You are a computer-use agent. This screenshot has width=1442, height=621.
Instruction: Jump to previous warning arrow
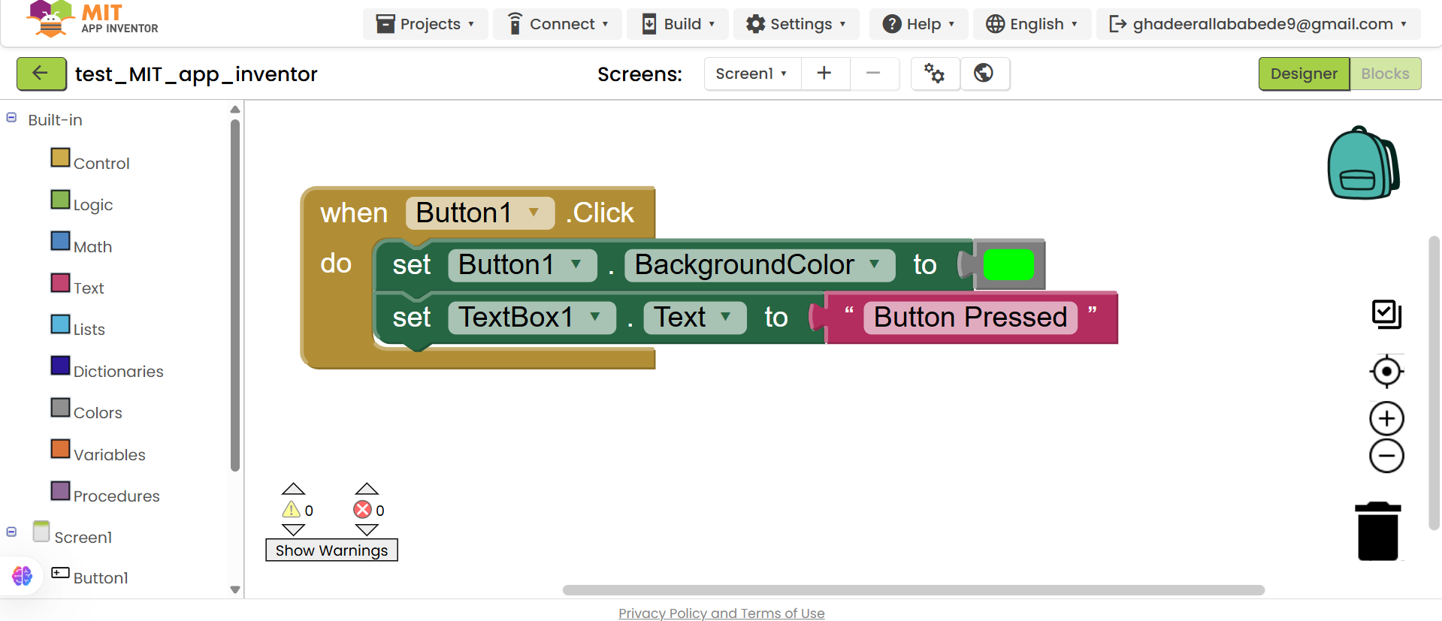(293, 489)
